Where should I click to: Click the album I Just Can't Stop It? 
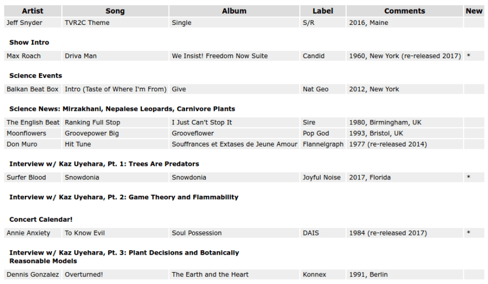tap(201, 122)
